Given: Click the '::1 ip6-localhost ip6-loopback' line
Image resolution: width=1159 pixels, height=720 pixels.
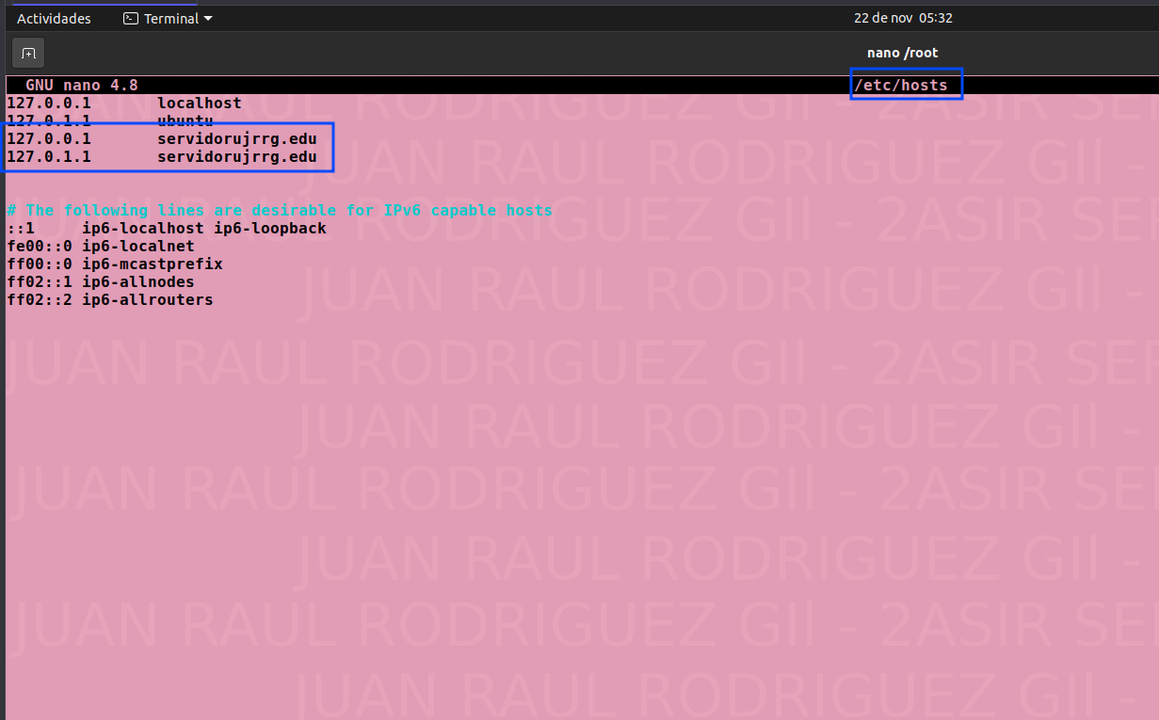Looking at the screenshot, I should coord(167,228).
